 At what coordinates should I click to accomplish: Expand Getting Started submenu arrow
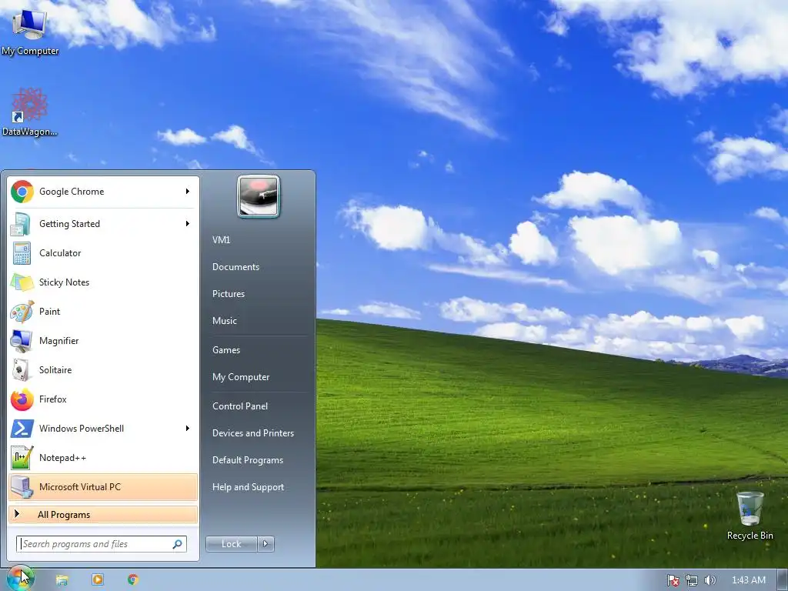[188, 224]
